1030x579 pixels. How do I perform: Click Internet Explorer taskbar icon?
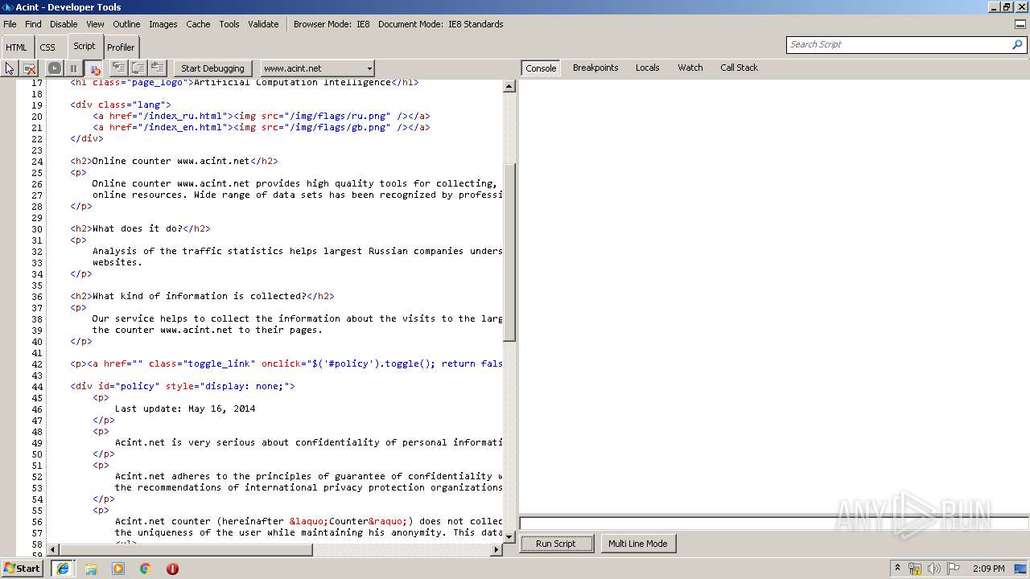63,569
